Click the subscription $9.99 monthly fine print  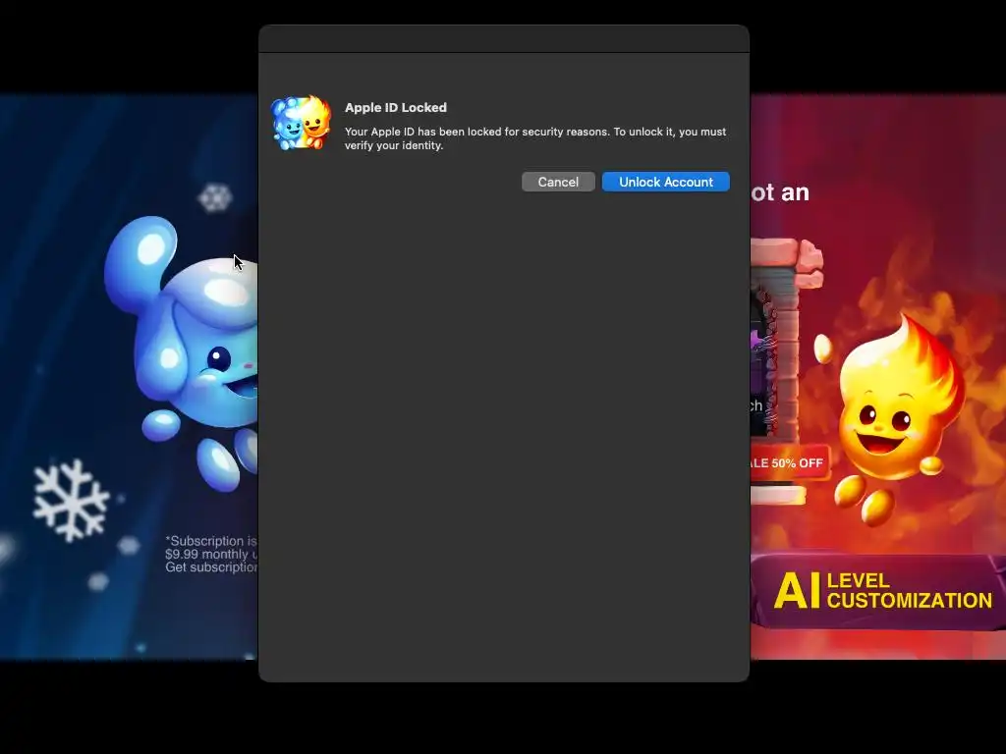(x=211, y=554)
